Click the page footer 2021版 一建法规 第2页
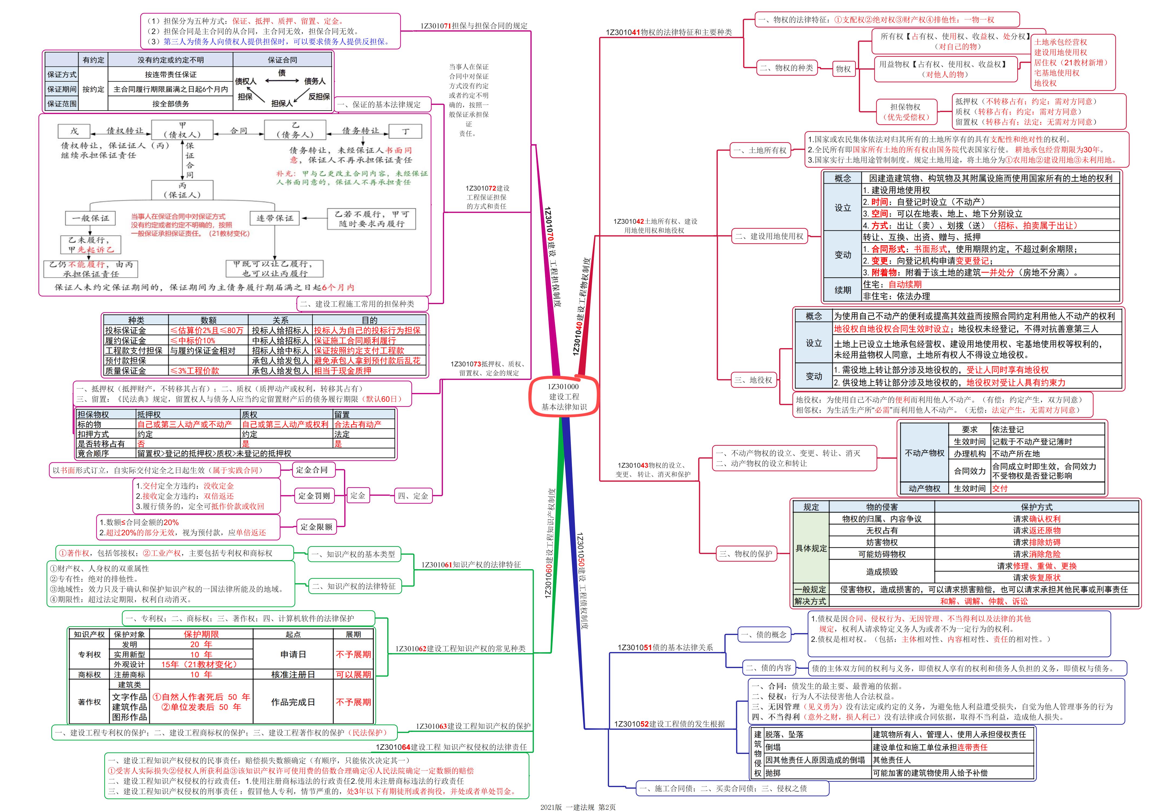The image size is (1157, 812). click(x=578, y=807)
